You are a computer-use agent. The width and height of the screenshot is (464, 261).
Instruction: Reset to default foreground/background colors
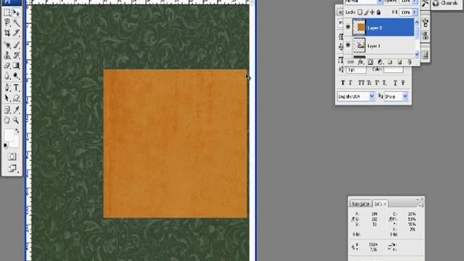coord(5,145)
